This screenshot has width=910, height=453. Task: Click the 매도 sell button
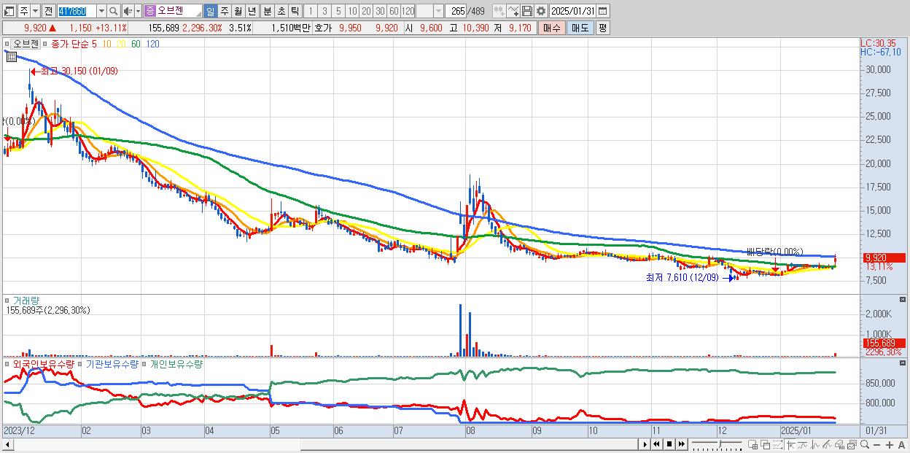click(580, 28)
